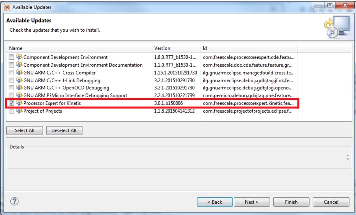Tick Component Development Environment Documentation checkbox
This screenshot has width=356, height=215.
[11, 65]
